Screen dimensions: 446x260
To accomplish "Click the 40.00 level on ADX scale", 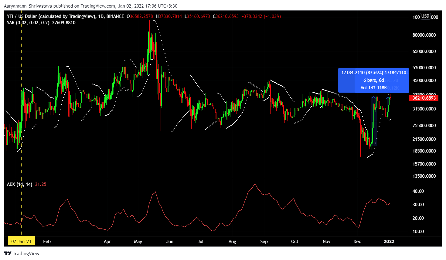I will [x=418, y=191].
